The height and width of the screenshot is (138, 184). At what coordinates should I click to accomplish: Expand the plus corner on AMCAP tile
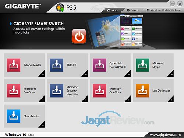pos(85,74)
